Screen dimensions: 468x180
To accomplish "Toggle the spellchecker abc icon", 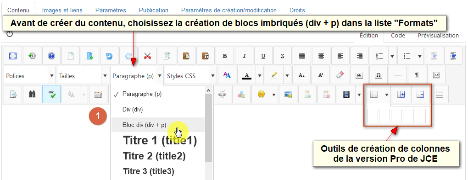I will click(51, 95).
